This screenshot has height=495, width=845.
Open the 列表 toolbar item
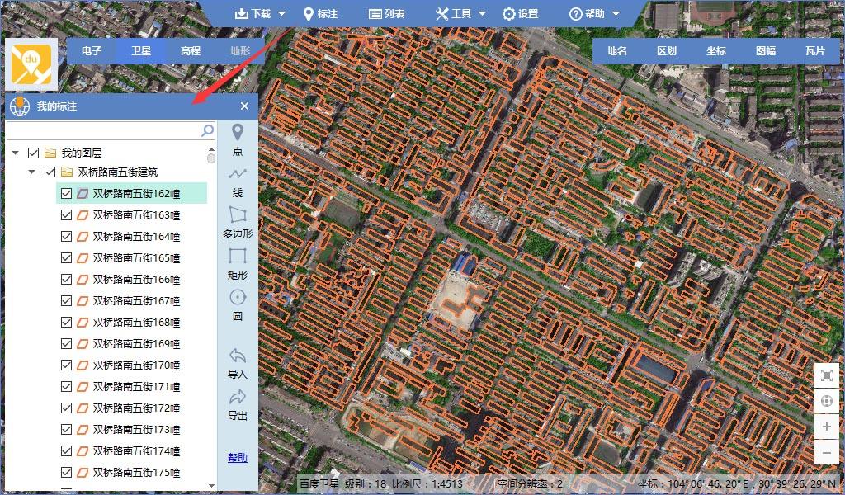tap(386, 14)
